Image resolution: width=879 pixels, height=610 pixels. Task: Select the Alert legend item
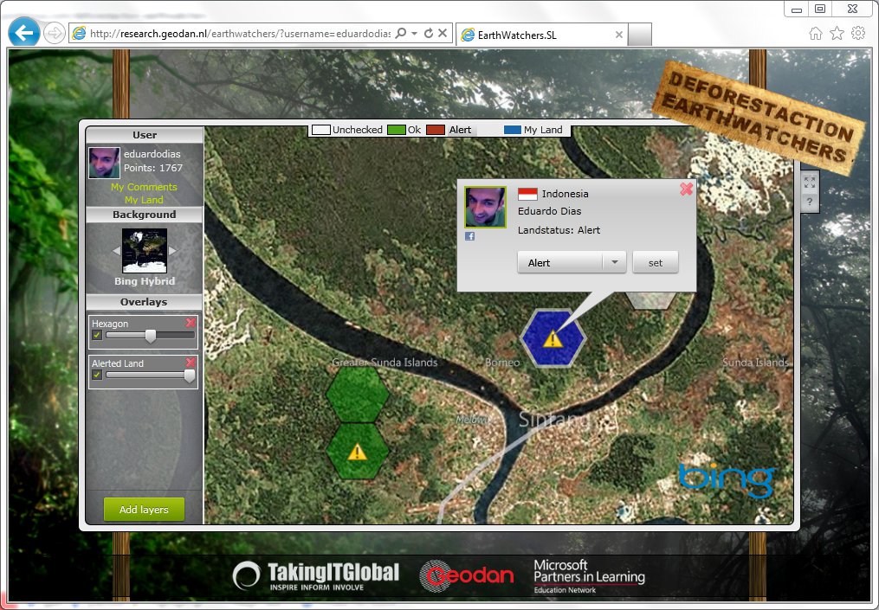450,130
